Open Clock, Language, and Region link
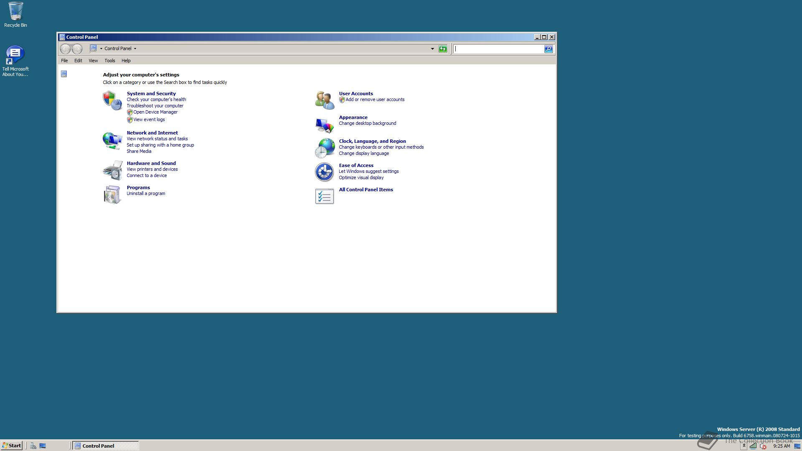This screenshot has width=802, height=451. point(372,141)
